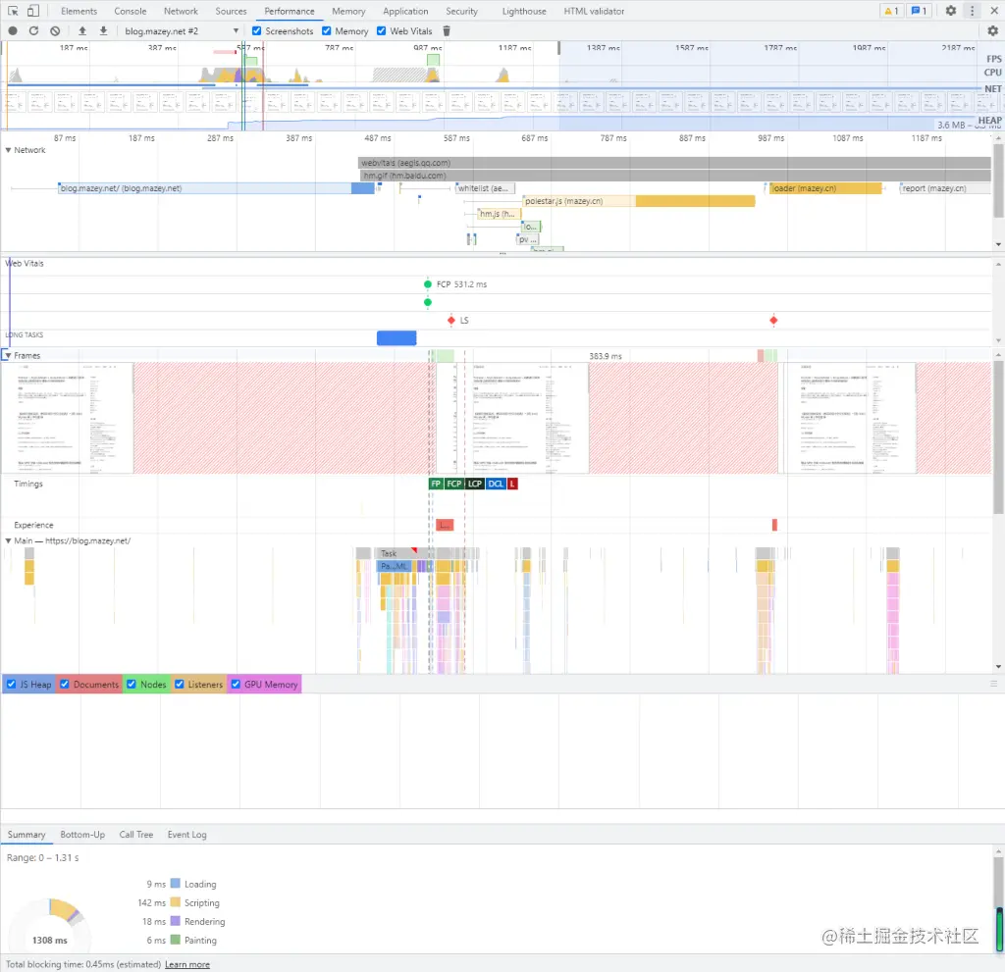1005x972 pixels.
Task: Open the Bottom-Up summary tab
Action: click(82, 835)
